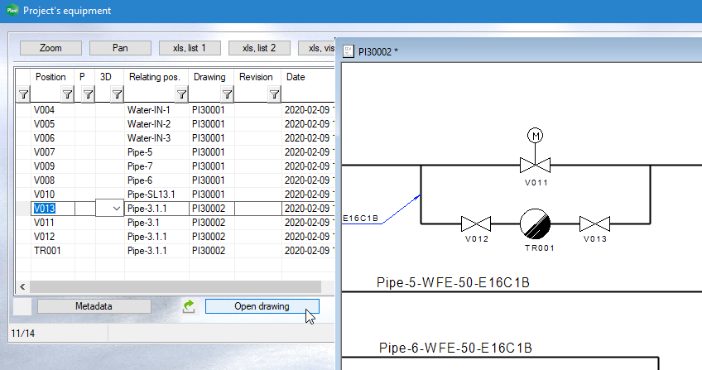Viewport: 702px width, 370px height.
Task: Select the TR001 symbol in drawing
Action: click(535, 223)
